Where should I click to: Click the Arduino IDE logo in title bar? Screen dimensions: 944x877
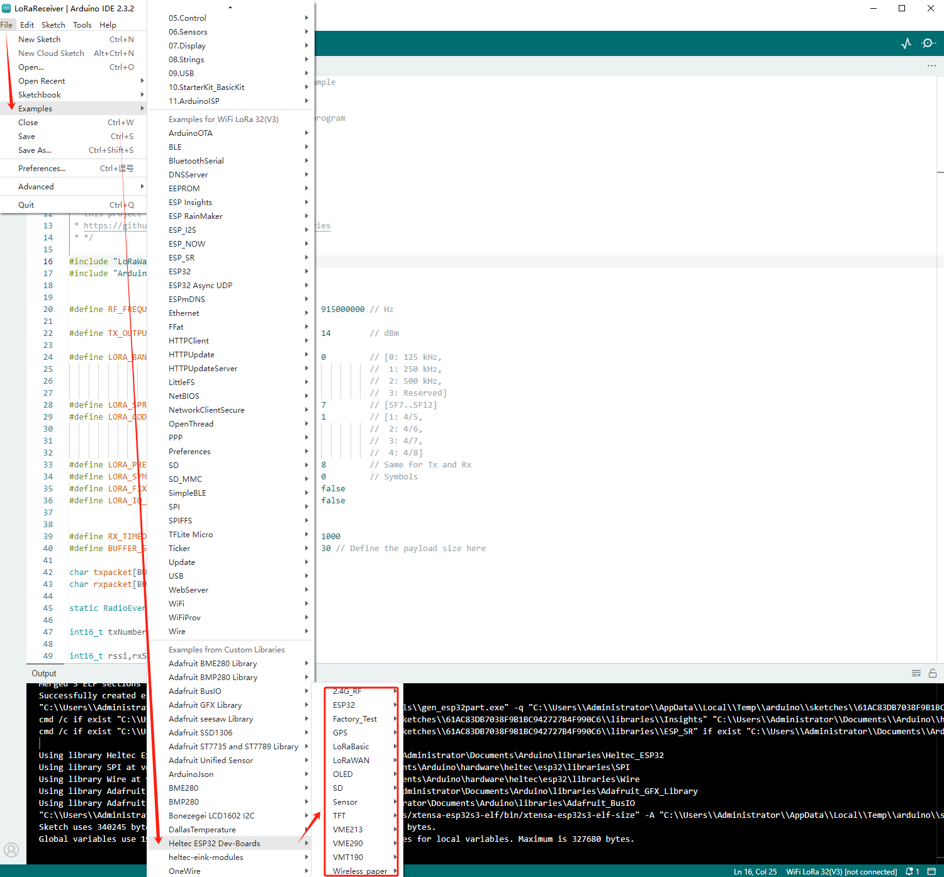[x=6, y=8]
